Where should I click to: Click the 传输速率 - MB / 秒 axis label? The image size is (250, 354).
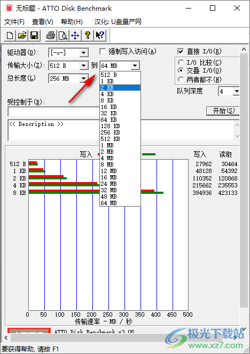(104, 321)
